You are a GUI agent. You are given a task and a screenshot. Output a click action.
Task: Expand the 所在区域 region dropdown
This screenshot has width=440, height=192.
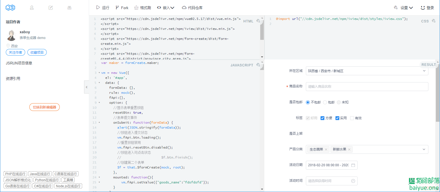coord(367,71)
